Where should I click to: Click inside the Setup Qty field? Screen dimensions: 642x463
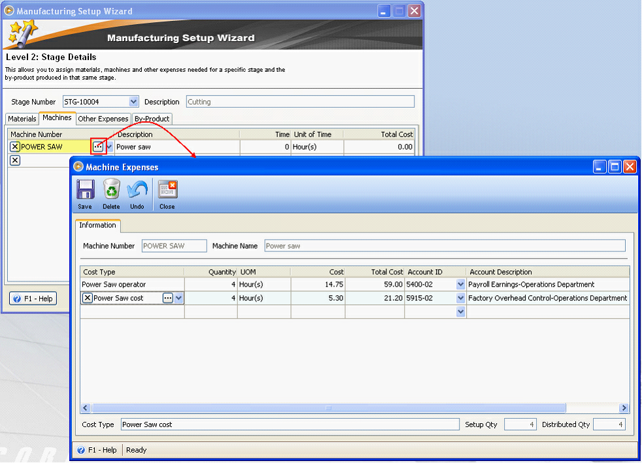click(x=520, y=424)
